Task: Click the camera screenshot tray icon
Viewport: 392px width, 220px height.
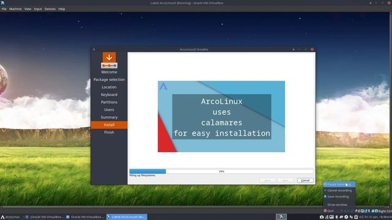Action: (x=322, y=217)
